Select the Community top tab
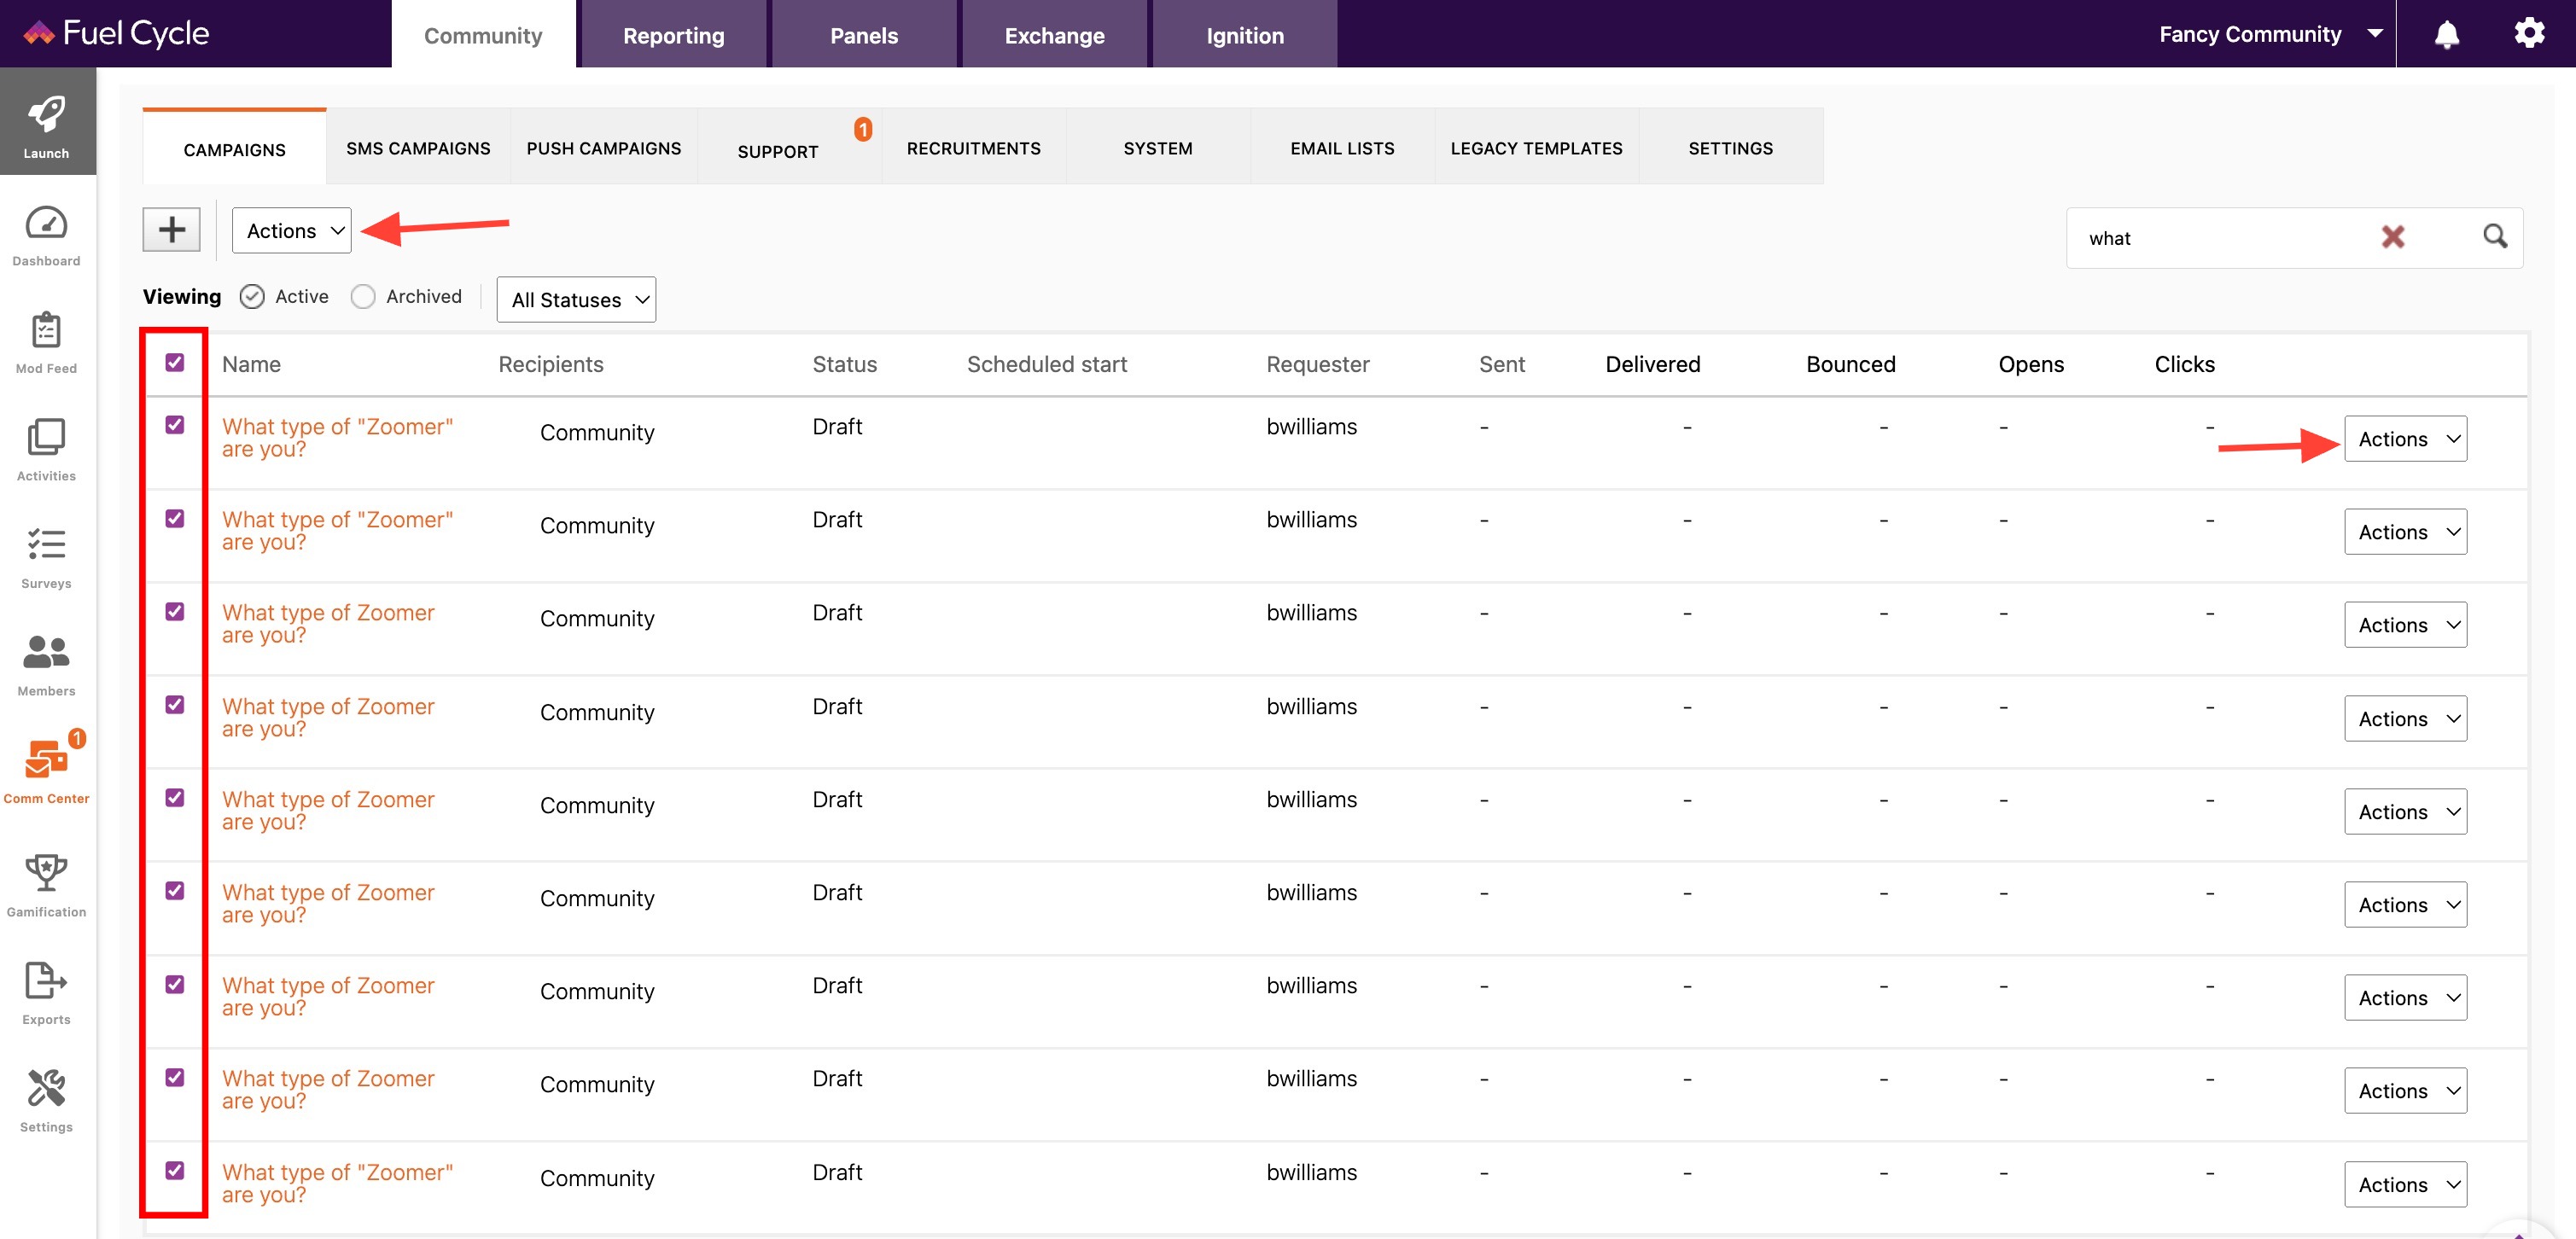 click(483, 35)
